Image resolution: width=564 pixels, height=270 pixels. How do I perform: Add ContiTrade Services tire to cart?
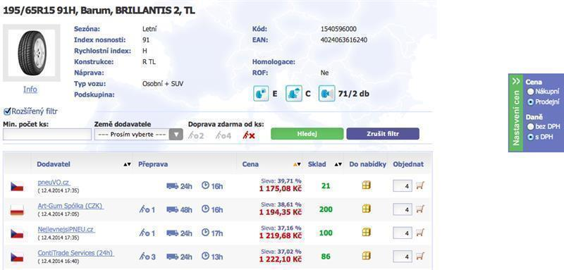pyautogui.click(x=420, y=256)
